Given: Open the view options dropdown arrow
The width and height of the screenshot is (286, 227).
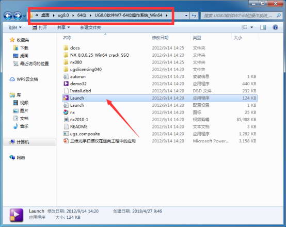Looking at the screenshot, I should pos(252,27).
